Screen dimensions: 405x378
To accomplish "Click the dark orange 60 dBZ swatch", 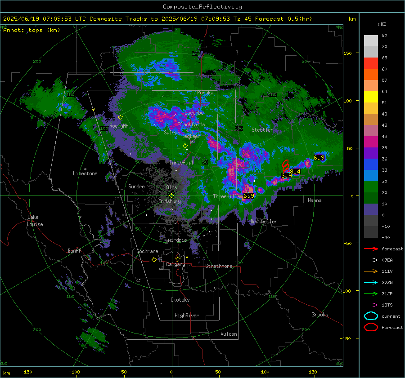I will pyautogui.click(x=371, y=74).
